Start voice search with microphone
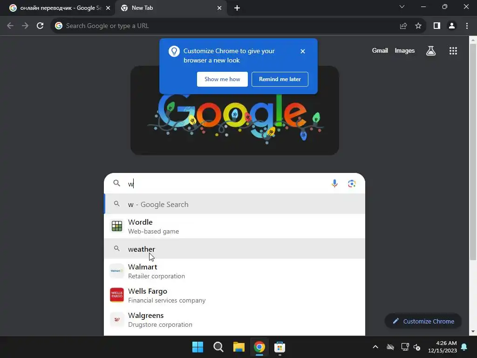Screen dimensions: 477x358 click(334, 184)
